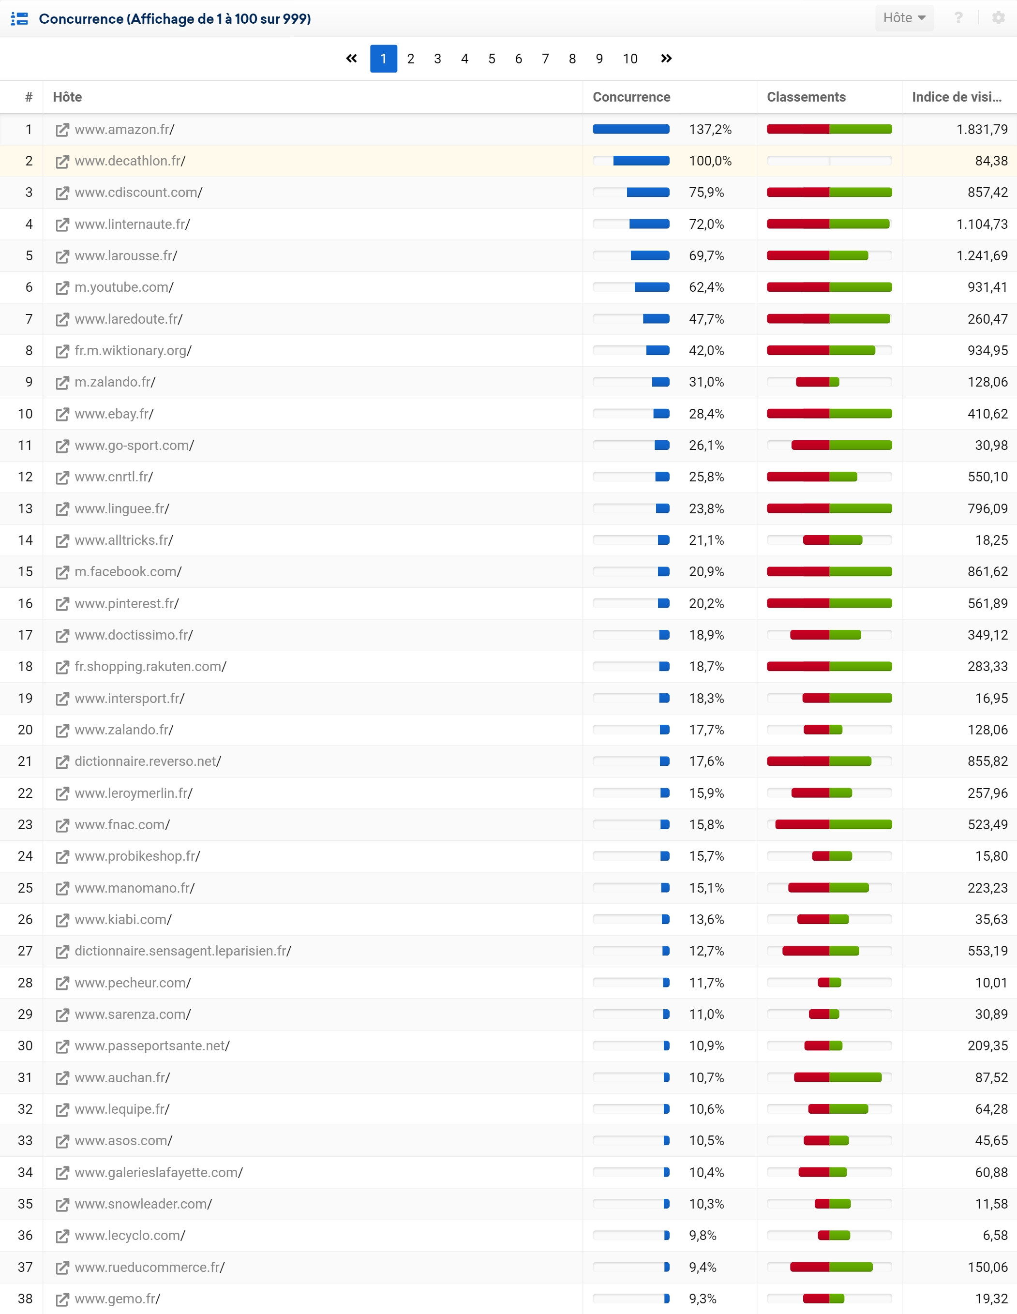Screen dimensions: 1017x1314
Task: Open the dictionnaire.sensagent.leparisien.fr/ link
Action: [x=183, y=951]
